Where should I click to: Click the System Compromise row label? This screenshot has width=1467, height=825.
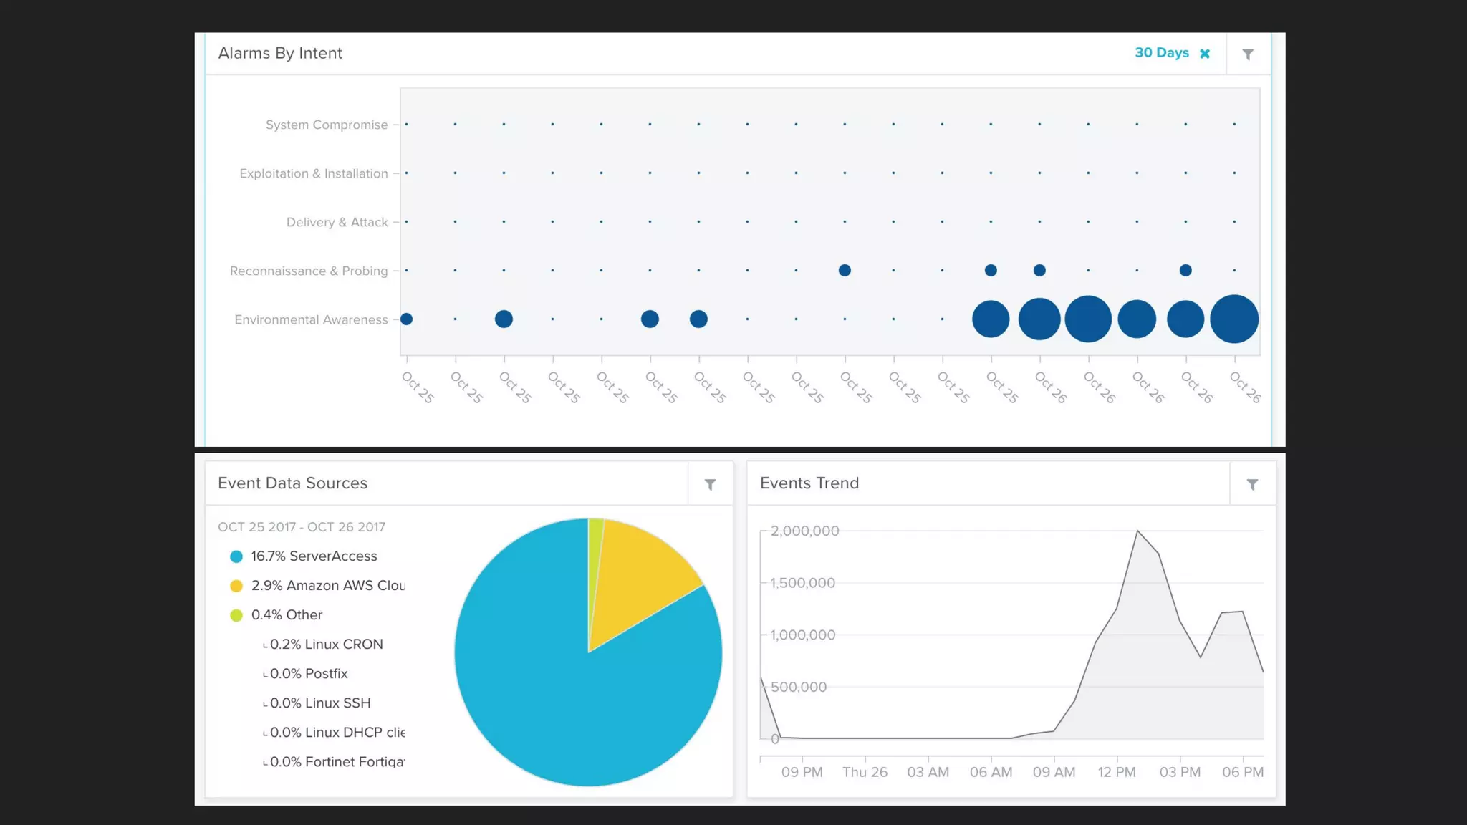click(327, 125)
